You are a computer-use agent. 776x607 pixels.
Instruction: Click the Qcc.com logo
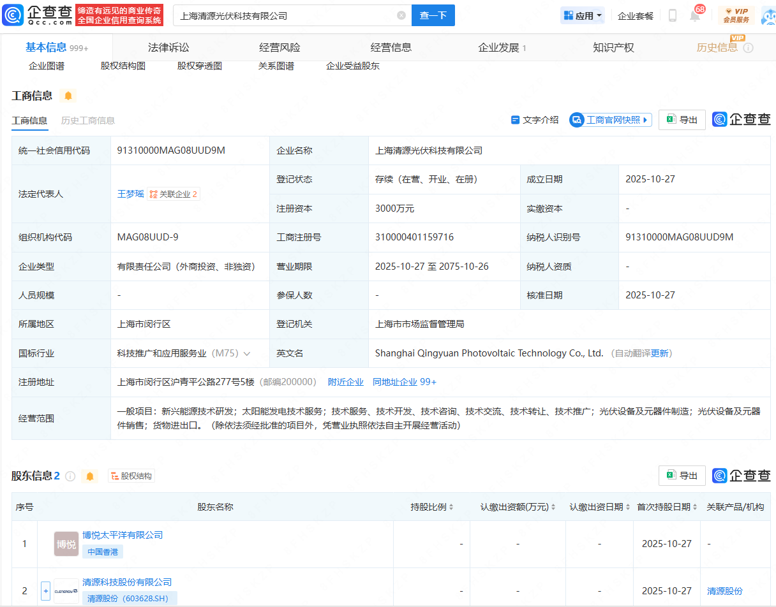(x=37, y=15)
